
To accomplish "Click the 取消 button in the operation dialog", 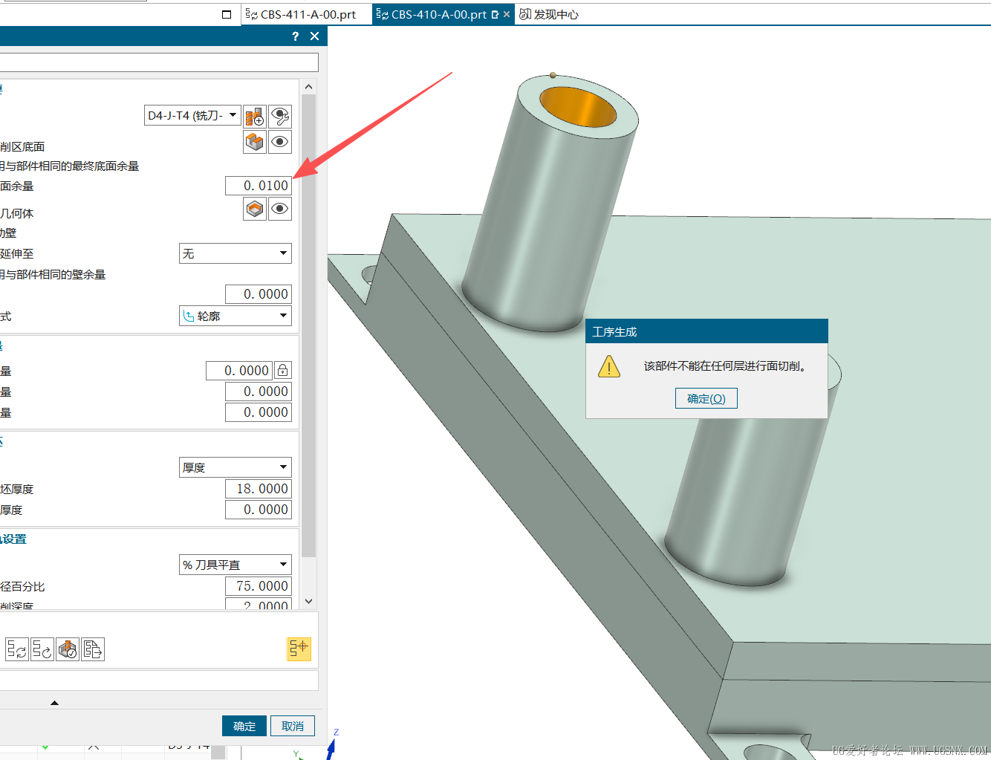I will click(x=293, y=726).
